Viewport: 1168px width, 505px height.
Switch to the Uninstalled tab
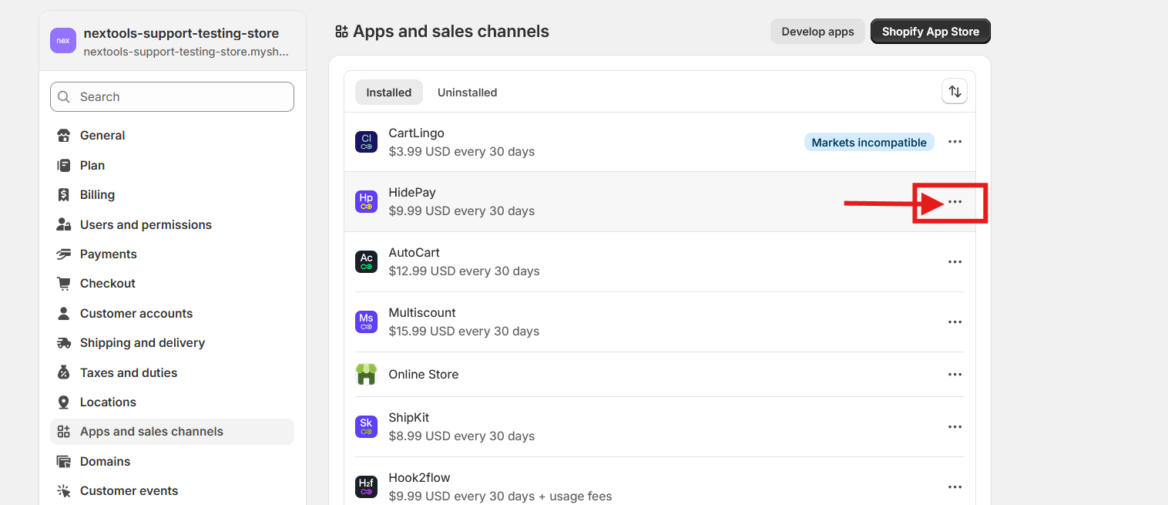tap(467, 93)
